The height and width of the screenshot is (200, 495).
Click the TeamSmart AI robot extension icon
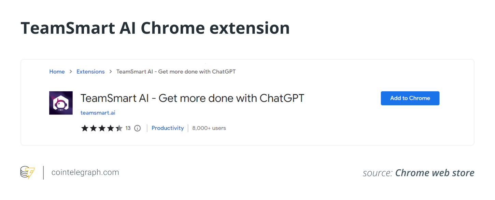point(61,103)
